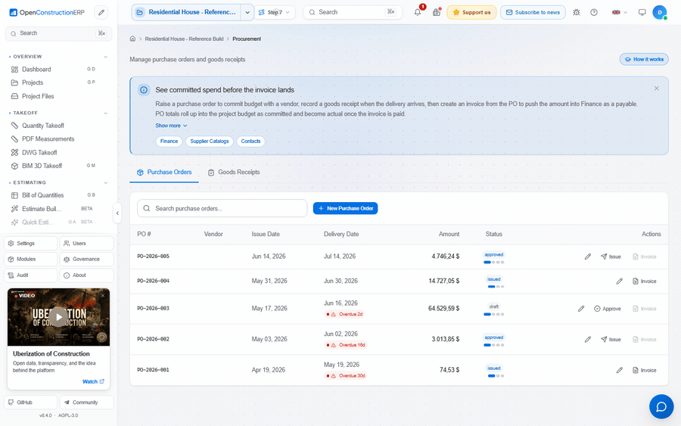
Task: Open the Step 7 dropdown
Action: coord(275,13)
